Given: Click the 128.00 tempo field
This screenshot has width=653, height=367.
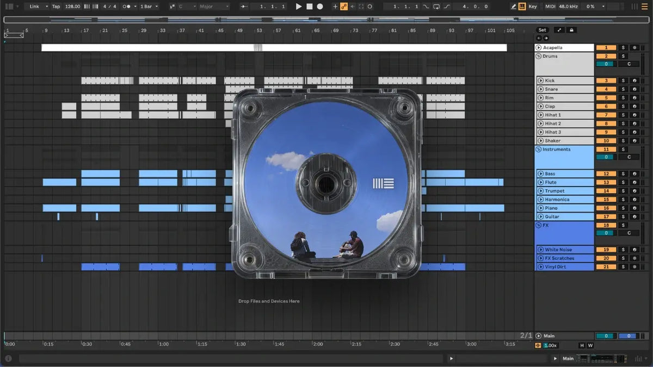Looking at the screenshot, I should click(x=72, y=7).
